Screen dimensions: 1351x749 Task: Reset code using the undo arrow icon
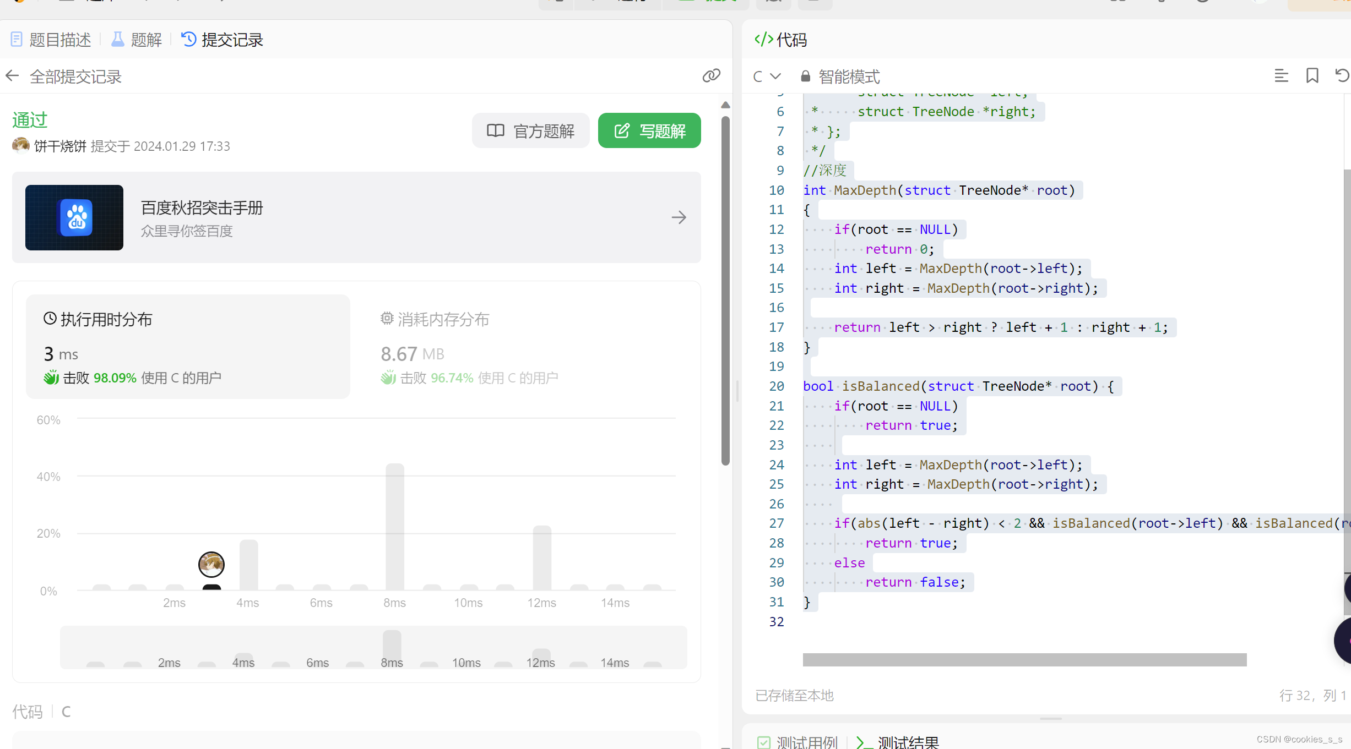pyautogui.click(x=1342, y=76)
